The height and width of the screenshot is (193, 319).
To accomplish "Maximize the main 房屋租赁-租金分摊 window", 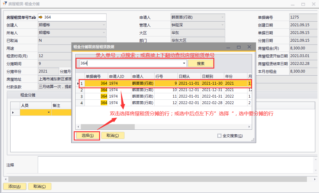I will (x=303, y=4).
